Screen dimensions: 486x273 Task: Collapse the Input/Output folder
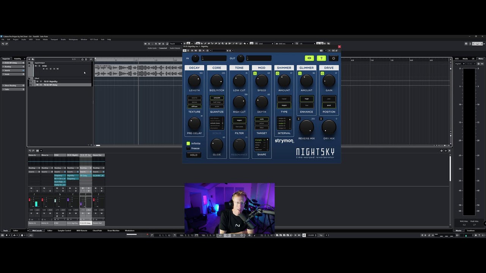click(x=30, y=63)
